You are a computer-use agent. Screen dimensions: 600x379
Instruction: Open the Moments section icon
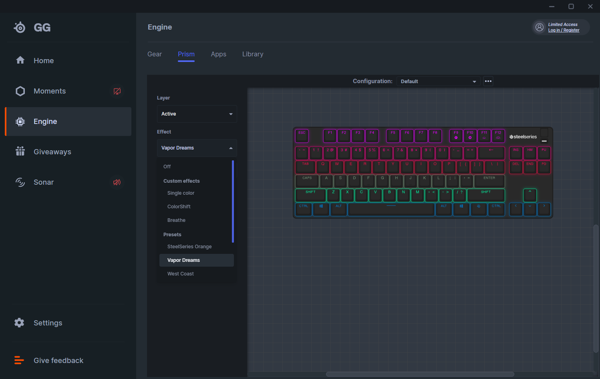(20, 91)
